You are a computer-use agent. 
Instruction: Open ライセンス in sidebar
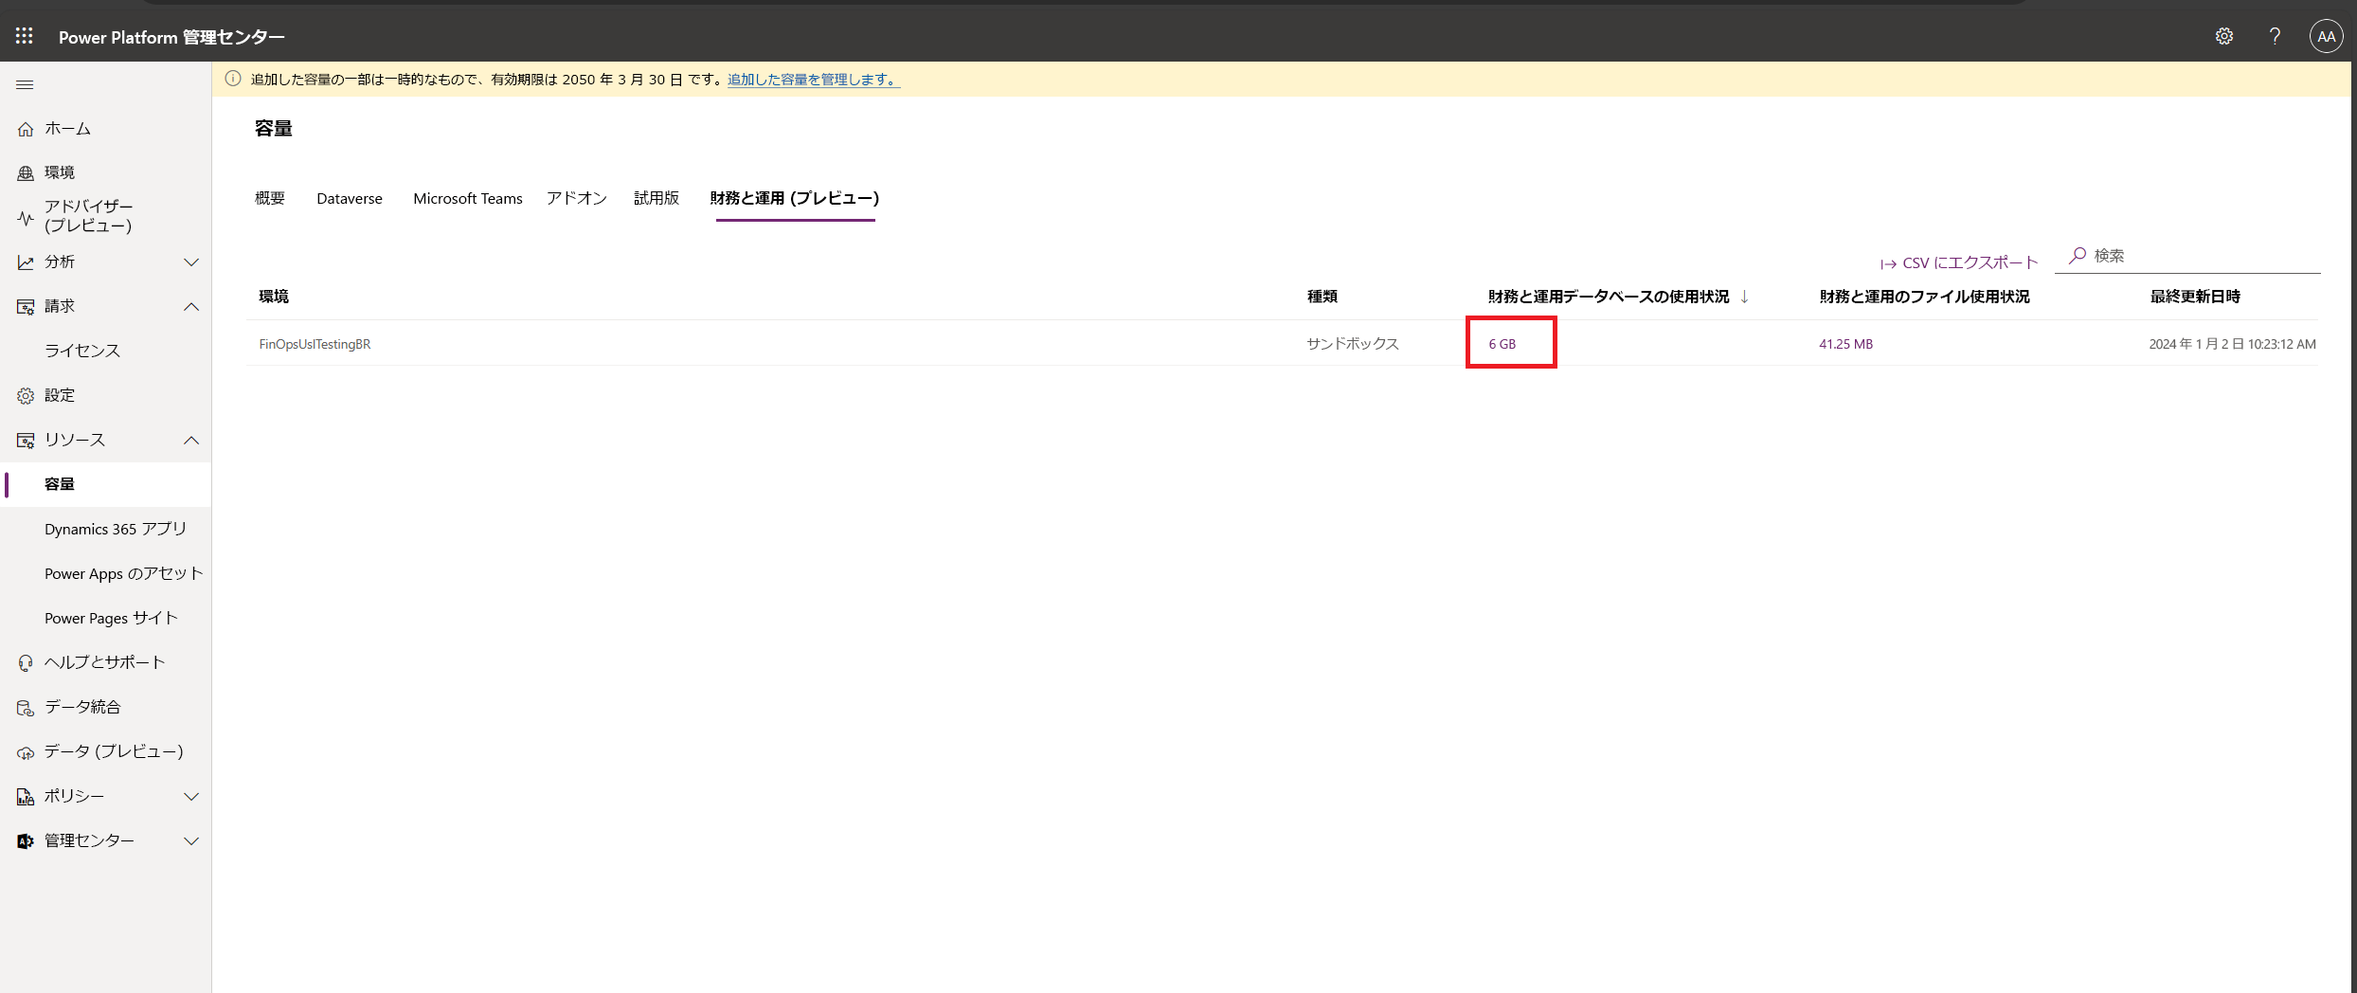(82, 352)
